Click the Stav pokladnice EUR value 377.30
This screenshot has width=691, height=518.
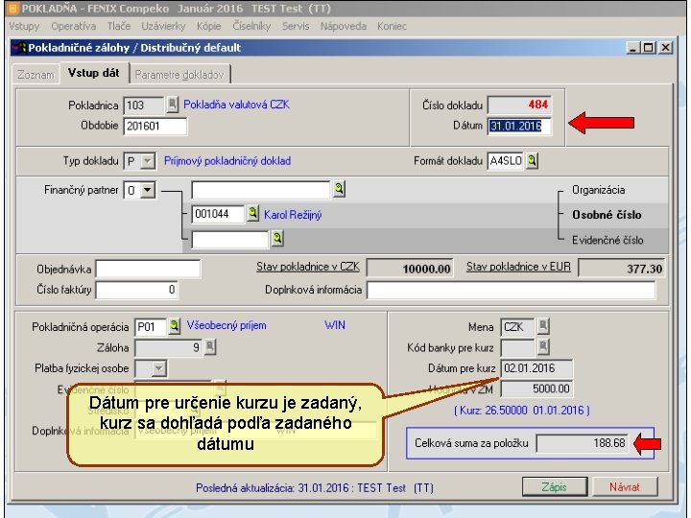(x=621, y=269)
